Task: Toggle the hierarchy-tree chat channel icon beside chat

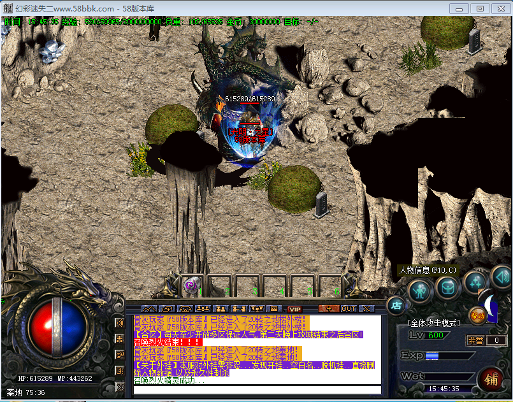Action: click(120, 339)
